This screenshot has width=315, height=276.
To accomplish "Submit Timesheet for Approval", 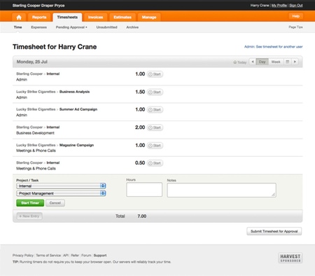I will pyautogui.click(x=274, y=231).
